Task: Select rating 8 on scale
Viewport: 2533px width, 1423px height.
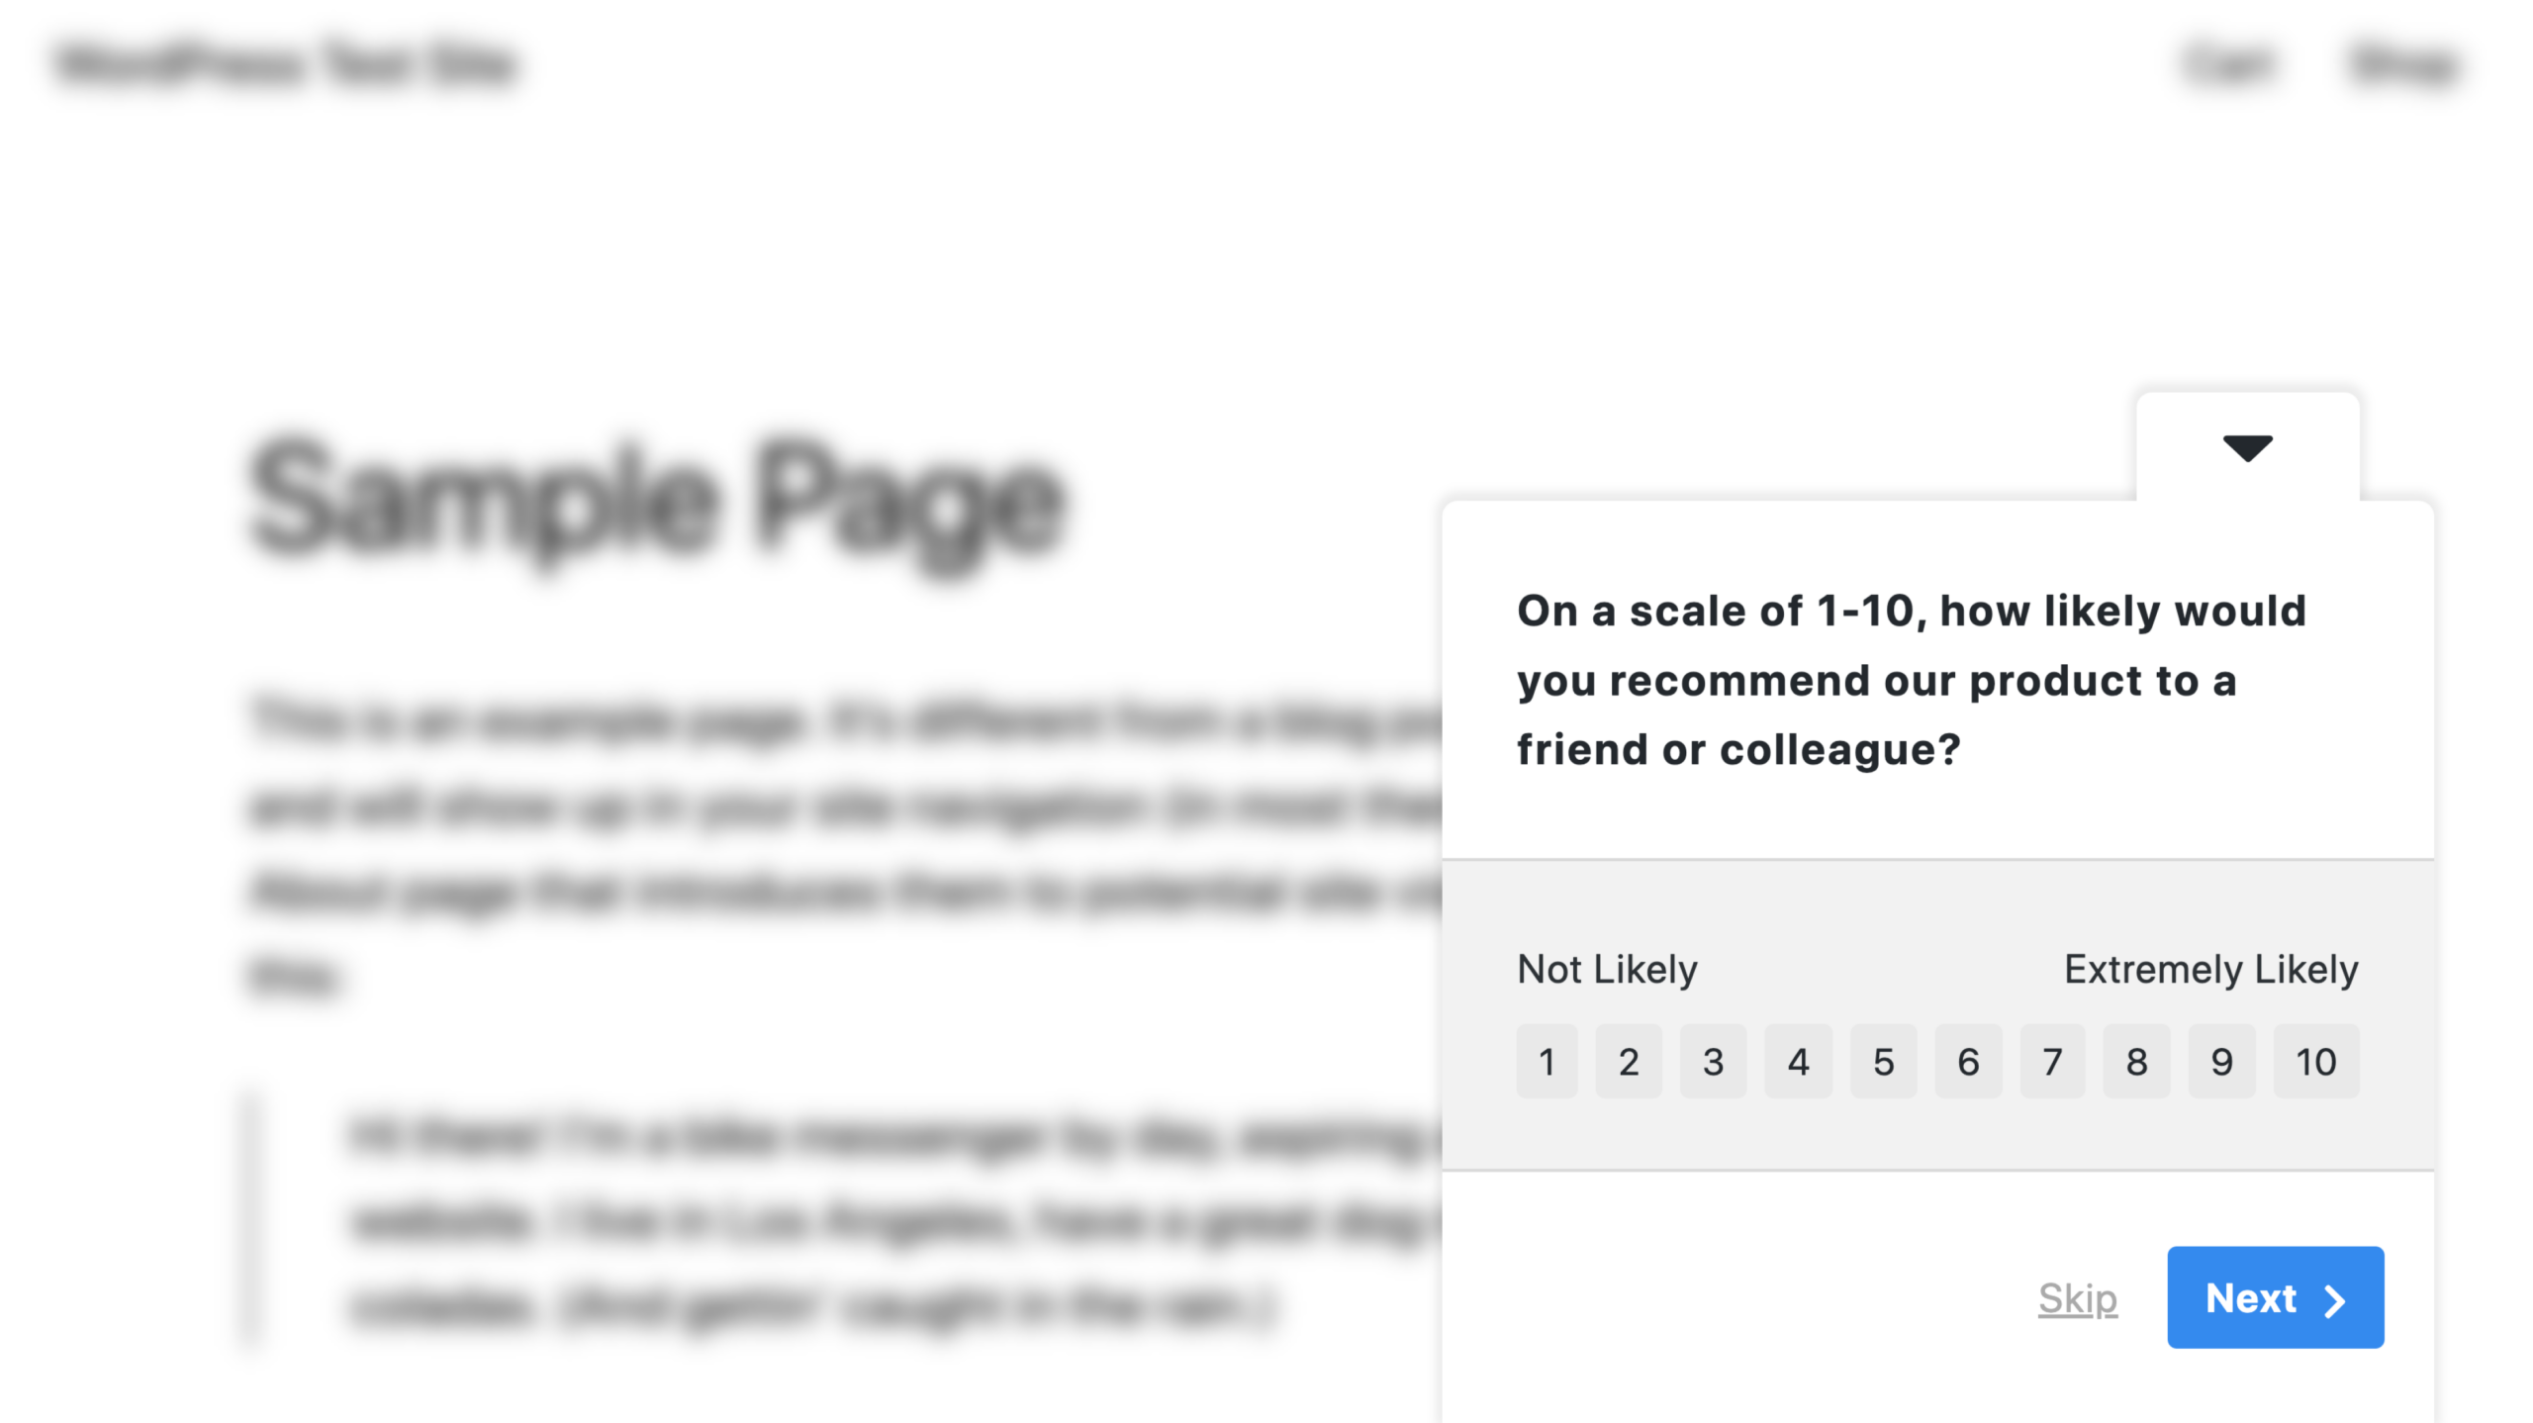Action: [2134, 1061]
